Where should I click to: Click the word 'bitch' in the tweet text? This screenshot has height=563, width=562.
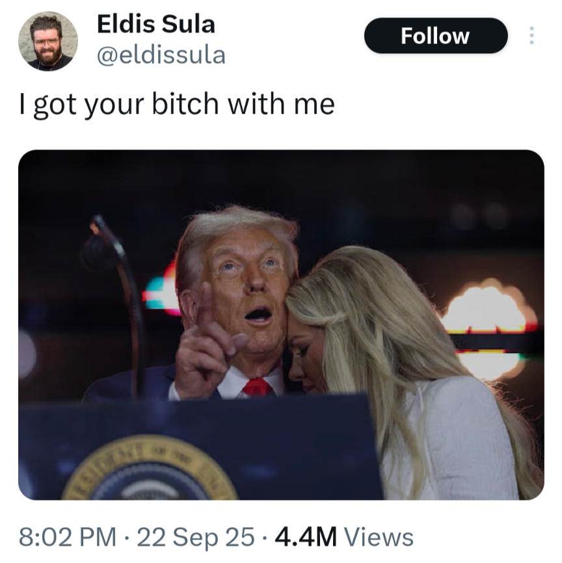click(x=185, y=104)
